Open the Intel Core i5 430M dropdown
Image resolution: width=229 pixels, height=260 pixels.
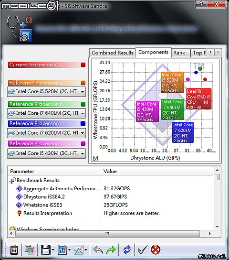[x=46, y=153]
